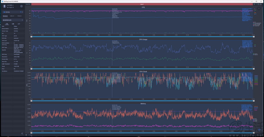Select the red label1 scene bar
Screen dimensions: 264x137
pos(142,4)
